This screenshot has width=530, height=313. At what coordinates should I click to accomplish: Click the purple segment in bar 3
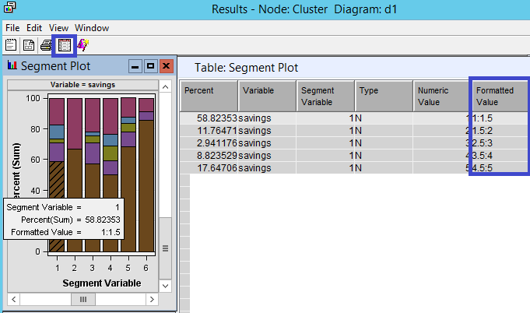(x=93, y=153)
